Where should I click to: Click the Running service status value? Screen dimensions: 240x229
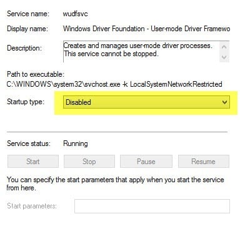click(76, 144)
